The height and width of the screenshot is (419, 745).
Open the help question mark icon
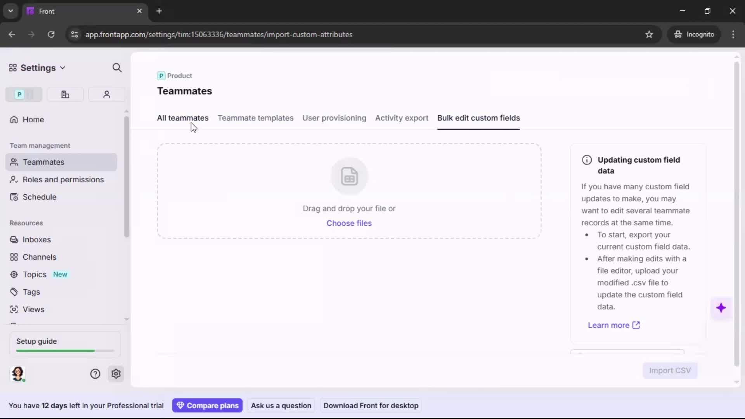pyautogui.click(x=95, y=374)
